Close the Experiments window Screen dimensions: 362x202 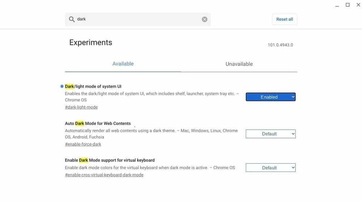click(358, 5)
